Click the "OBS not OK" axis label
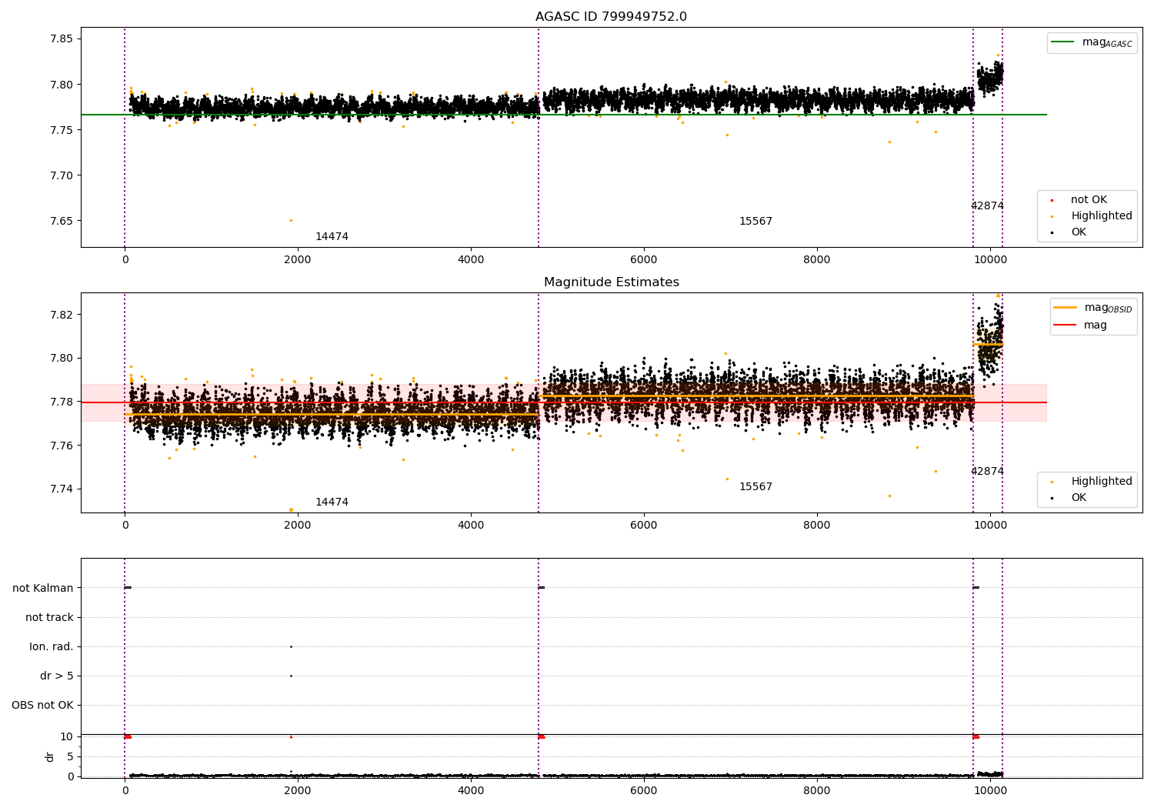1154x808 pixels. click(x=42, y=705)
